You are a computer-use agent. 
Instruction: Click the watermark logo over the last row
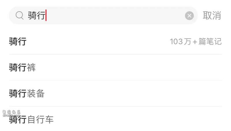pyautogui.click(x=12, y=113)
